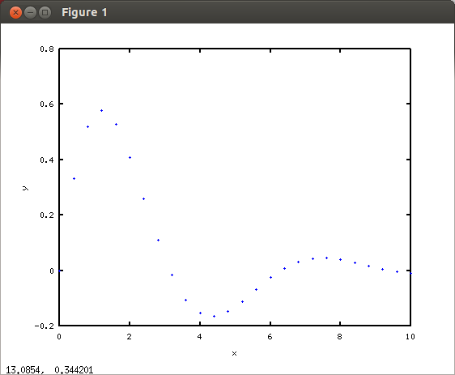The width and height of the screenshot is (455, 375).
Task: Click the x axis label
Action: coord(234,353)
